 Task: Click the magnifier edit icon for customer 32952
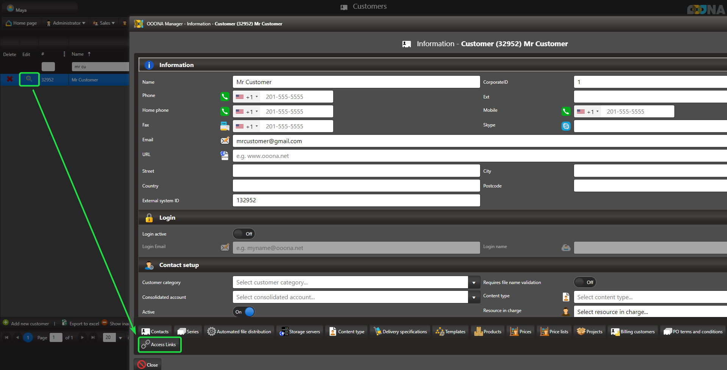pos(29,79)
